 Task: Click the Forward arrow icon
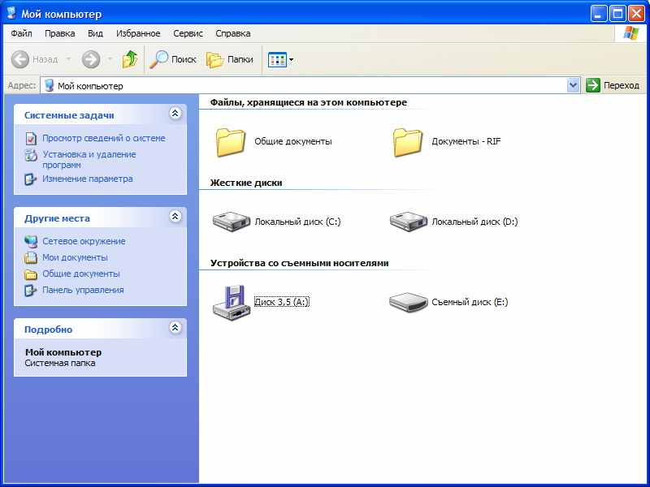click(x=91, y=59)
